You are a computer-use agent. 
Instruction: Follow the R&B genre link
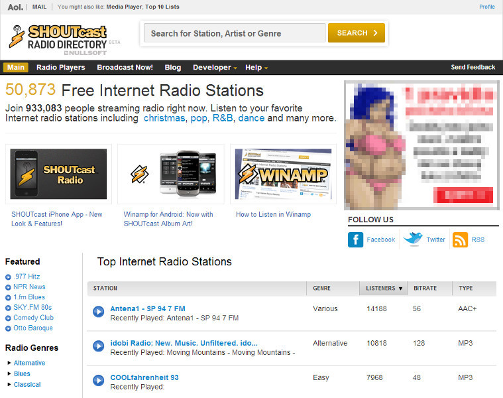223,118
